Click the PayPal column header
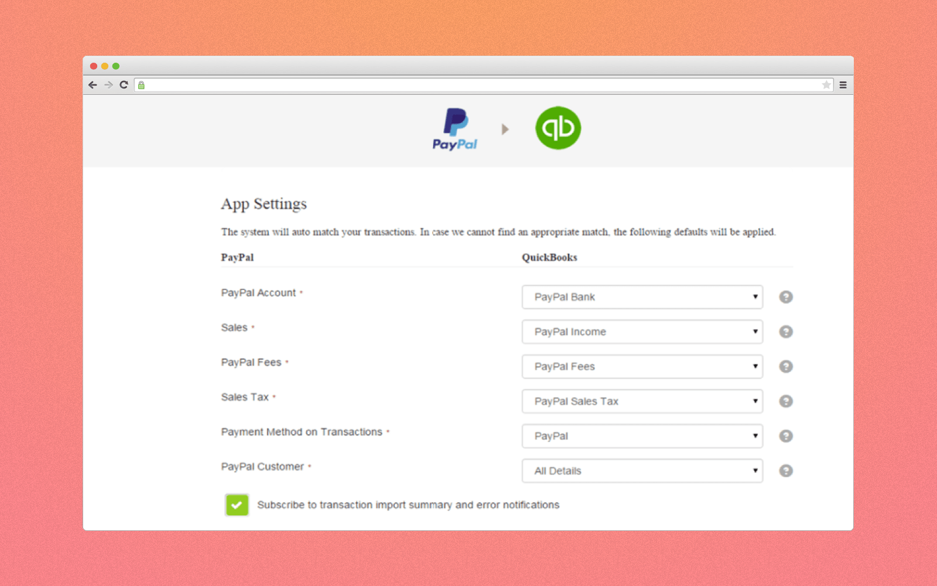This screenshot has width=937, height=586. pos(237,257)
